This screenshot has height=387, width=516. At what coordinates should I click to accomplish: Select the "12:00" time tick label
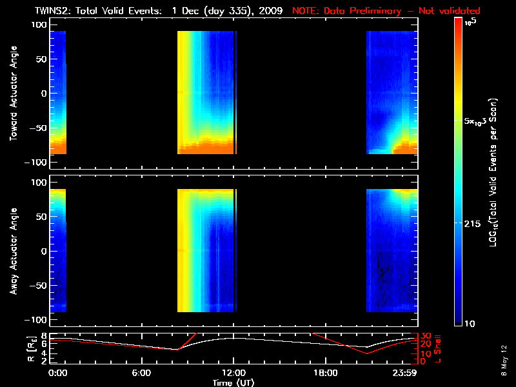[x=233, y=373]
